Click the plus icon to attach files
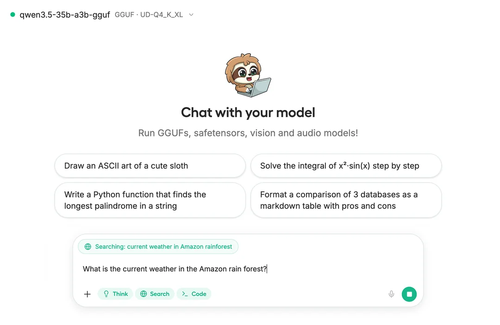The height and width of the screenshot is (325, 500). [87, 294]
